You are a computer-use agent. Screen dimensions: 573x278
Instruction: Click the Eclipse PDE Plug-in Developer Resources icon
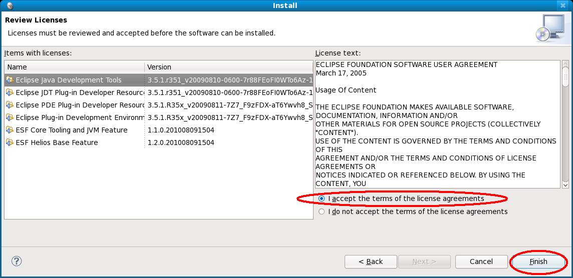click(x=10, y=105)
